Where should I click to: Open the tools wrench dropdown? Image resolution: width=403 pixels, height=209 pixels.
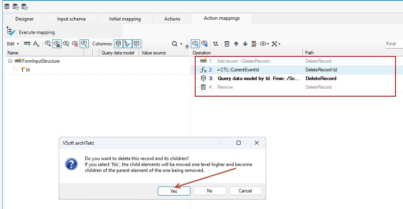[x=276, y=44]
